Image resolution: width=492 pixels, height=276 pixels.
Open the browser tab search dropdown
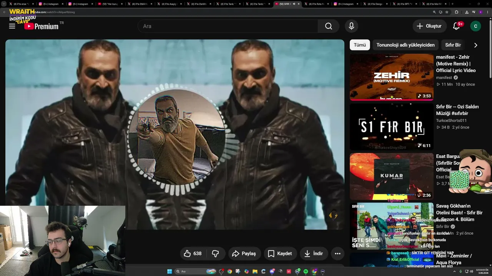click(x=4, y=4)
